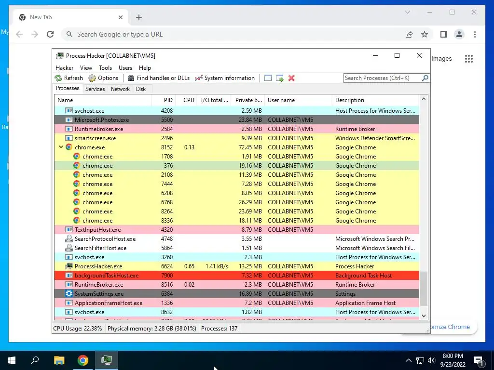Open the volume icon in system tray
Viewport: 494px width, 370px height.
(431, 360)
